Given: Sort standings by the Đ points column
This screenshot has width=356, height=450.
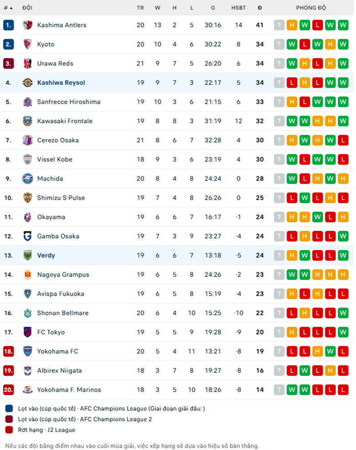Looking at the screenshot, I should tap(260, 8).
